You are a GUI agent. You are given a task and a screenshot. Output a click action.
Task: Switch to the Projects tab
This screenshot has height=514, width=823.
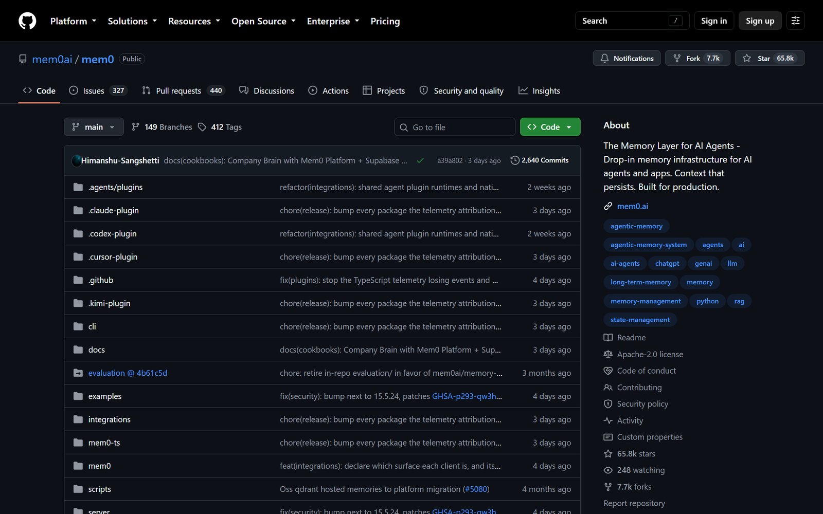coord(384,90)
